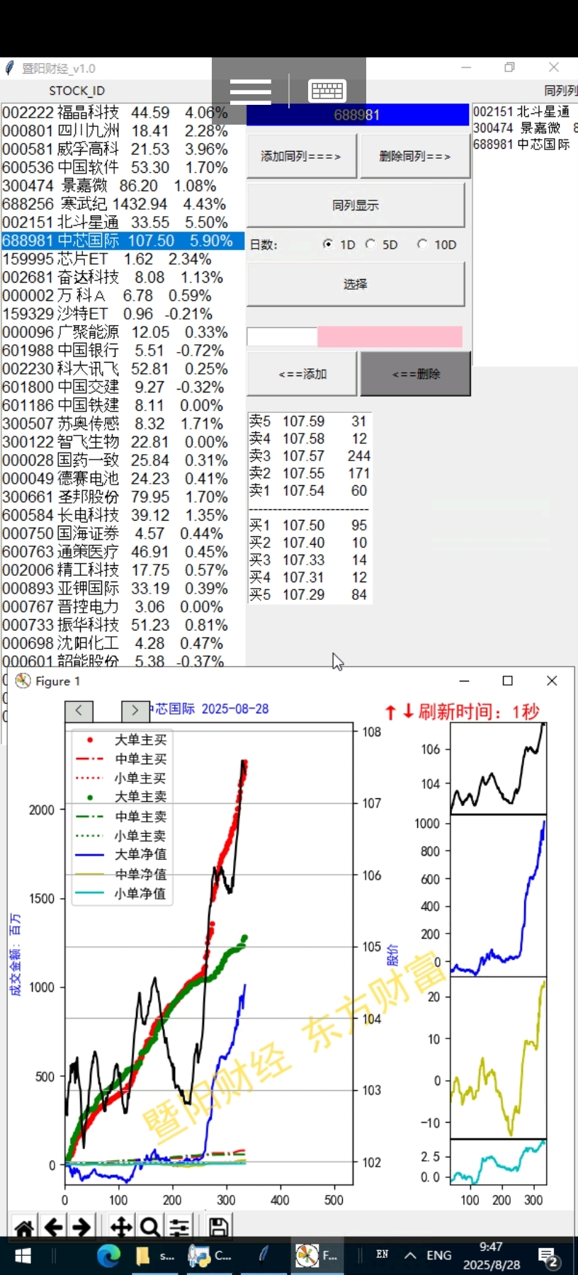Click the white stock code input field

tap(282, 336)
